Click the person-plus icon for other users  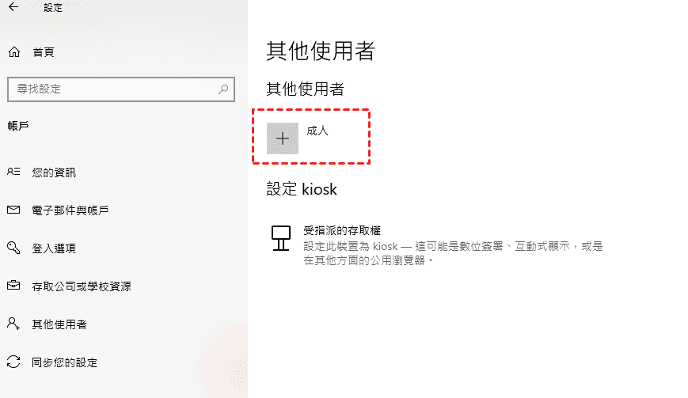pyautogui.click(x=13, y=324)
